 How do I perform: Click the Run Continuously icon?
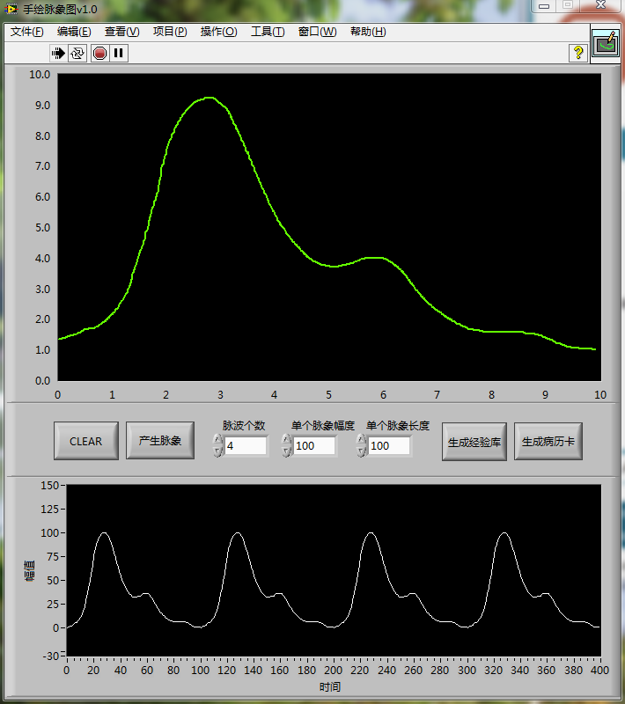tap(78, 53)
